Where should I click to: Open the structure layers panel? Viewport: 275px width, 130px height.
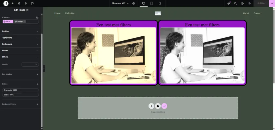26,3
